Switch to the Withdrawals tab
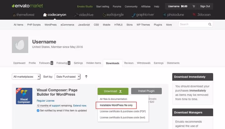Screen dimensions: 225x129 (x=144, y=63)
